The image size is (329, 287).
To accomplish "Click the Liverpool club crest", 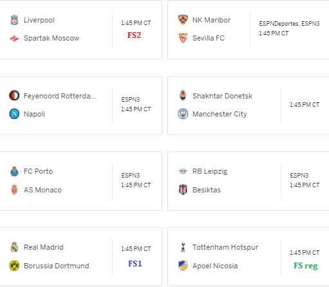I will tap(14, 20).
